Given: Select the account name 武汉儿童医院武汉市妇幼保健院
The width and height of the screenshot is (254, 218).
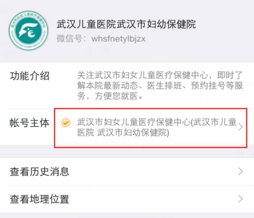Looking at the screenshot, I should pos(126,24).
